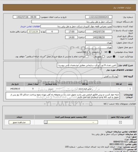Image resolution: width=138 pixels, height=152 pixels.
Task: Click the need date cell 1402/08/15
Action: tap(15, 89)
